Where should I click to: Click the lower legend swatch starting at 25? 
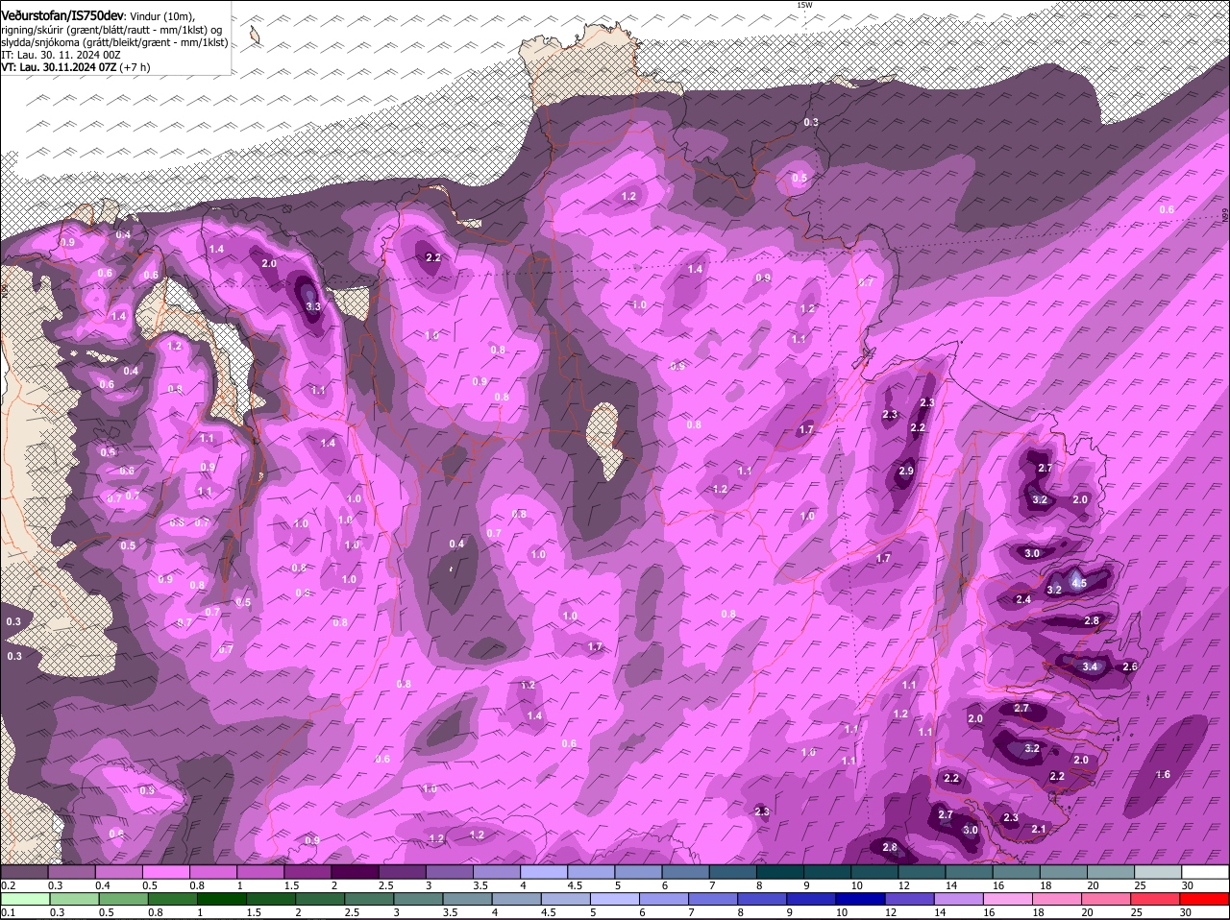pos(1156,900)
